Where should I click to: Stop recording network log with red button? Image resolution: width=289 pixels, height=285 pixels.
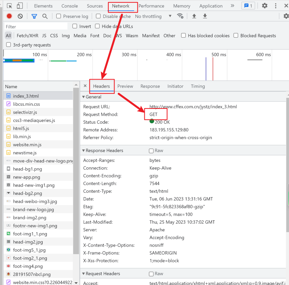[9, 16]
